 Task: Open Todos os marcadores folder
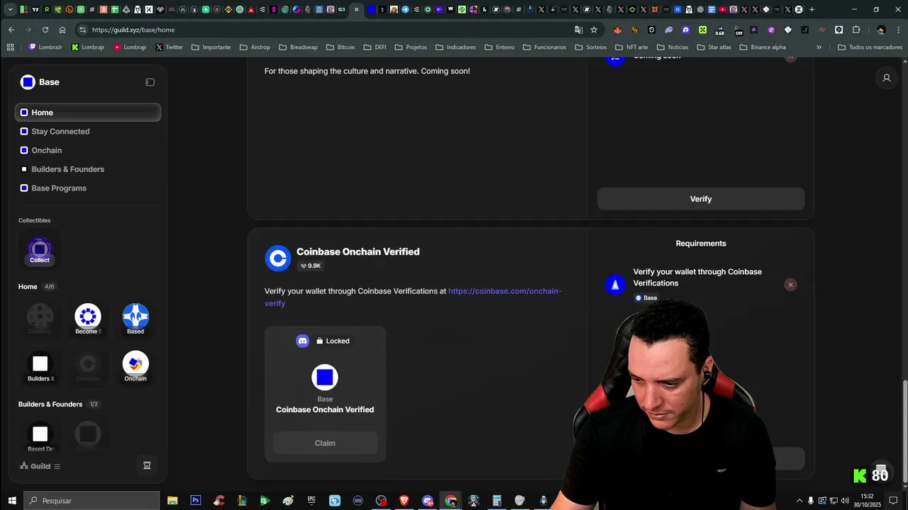point(870,47)
